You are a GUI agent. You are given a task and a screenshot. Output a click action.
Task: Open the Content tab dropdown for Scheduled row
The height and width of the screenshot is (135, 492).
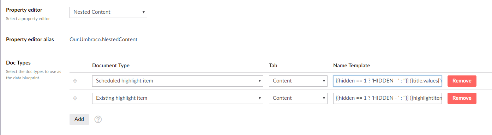[298, 81]
